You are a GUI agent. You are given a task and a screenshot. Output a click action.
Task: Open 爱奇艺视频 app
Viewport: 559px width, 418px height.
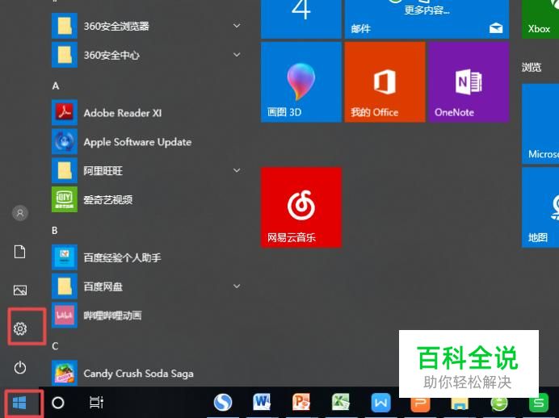click(x=147, y=199)
